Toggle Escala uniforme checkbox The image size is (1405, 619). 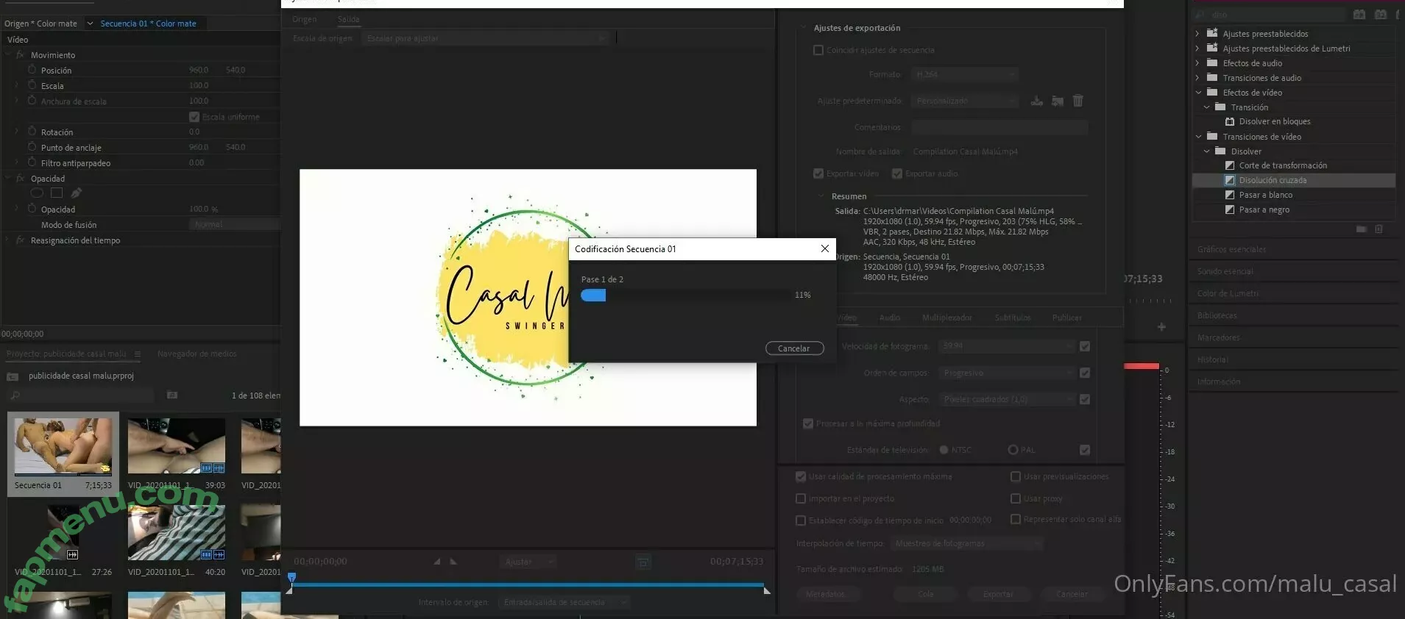pos(194,116)
